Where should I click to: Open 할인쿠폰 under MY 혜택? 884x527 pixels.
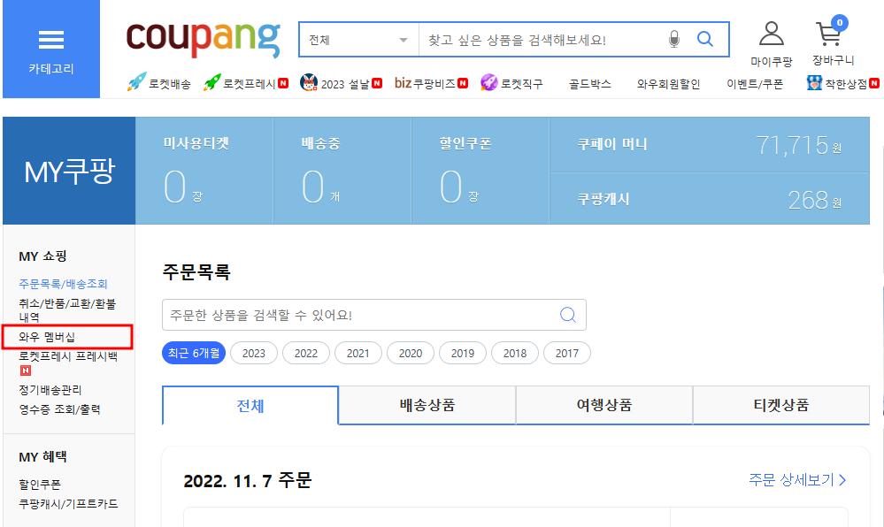(x=40, y=485)
